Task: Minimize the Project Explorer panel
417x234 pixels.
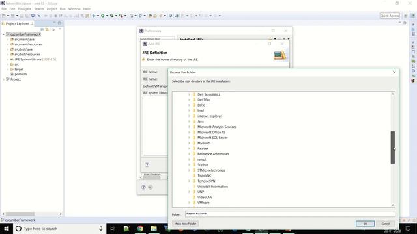Action: tap(54, 23)
